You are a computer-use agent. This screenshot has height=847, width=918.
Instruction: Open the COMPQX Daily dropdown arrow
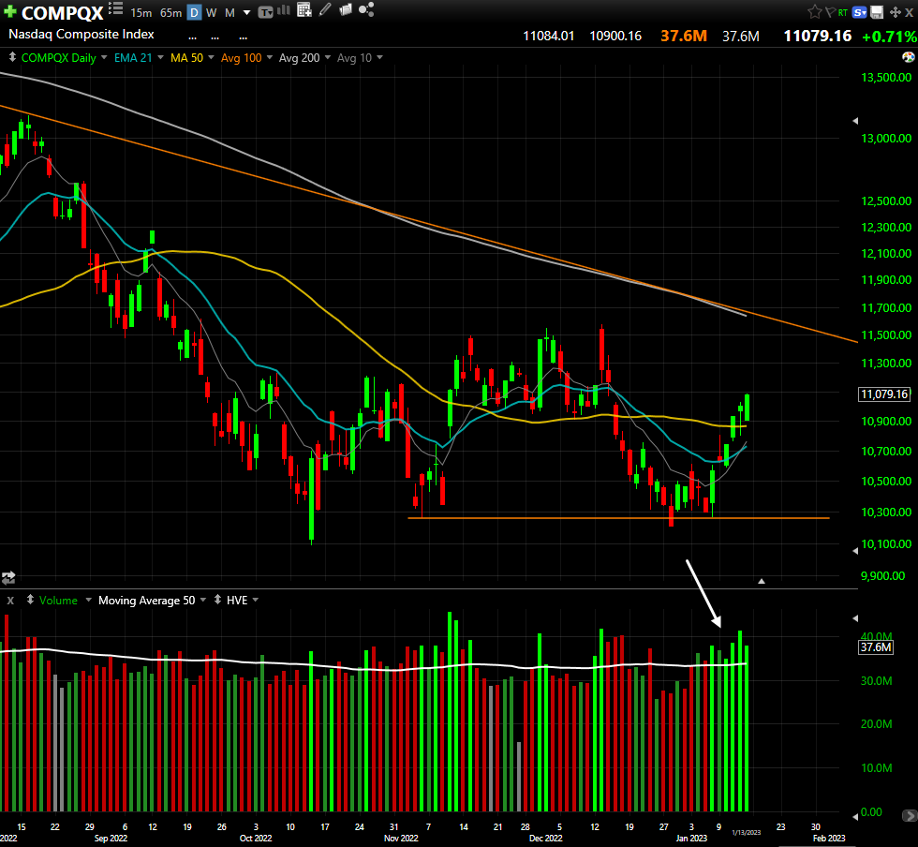104,57
